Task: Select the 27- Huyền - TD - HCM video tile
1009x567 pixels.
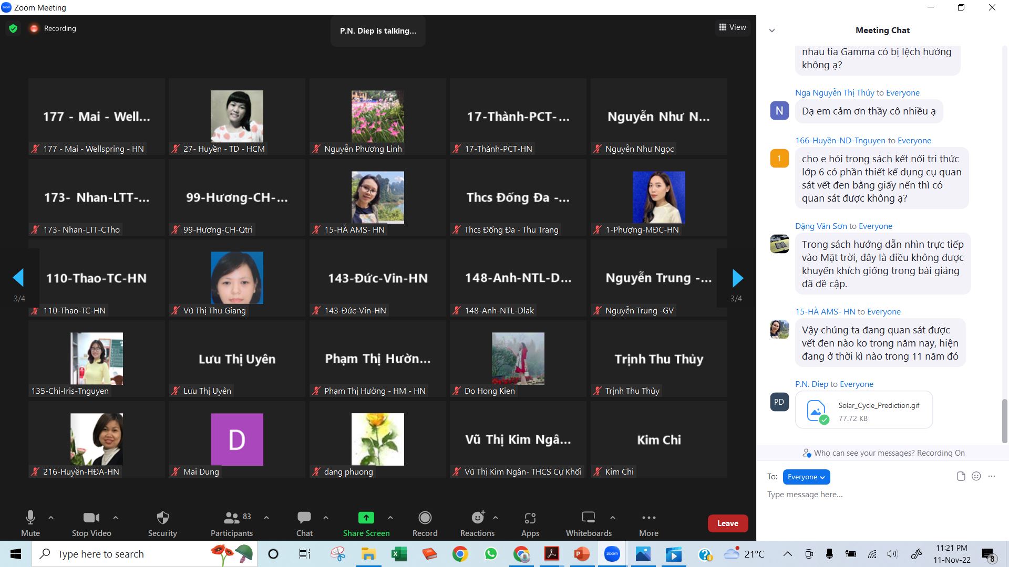Action: pos(237,117)
